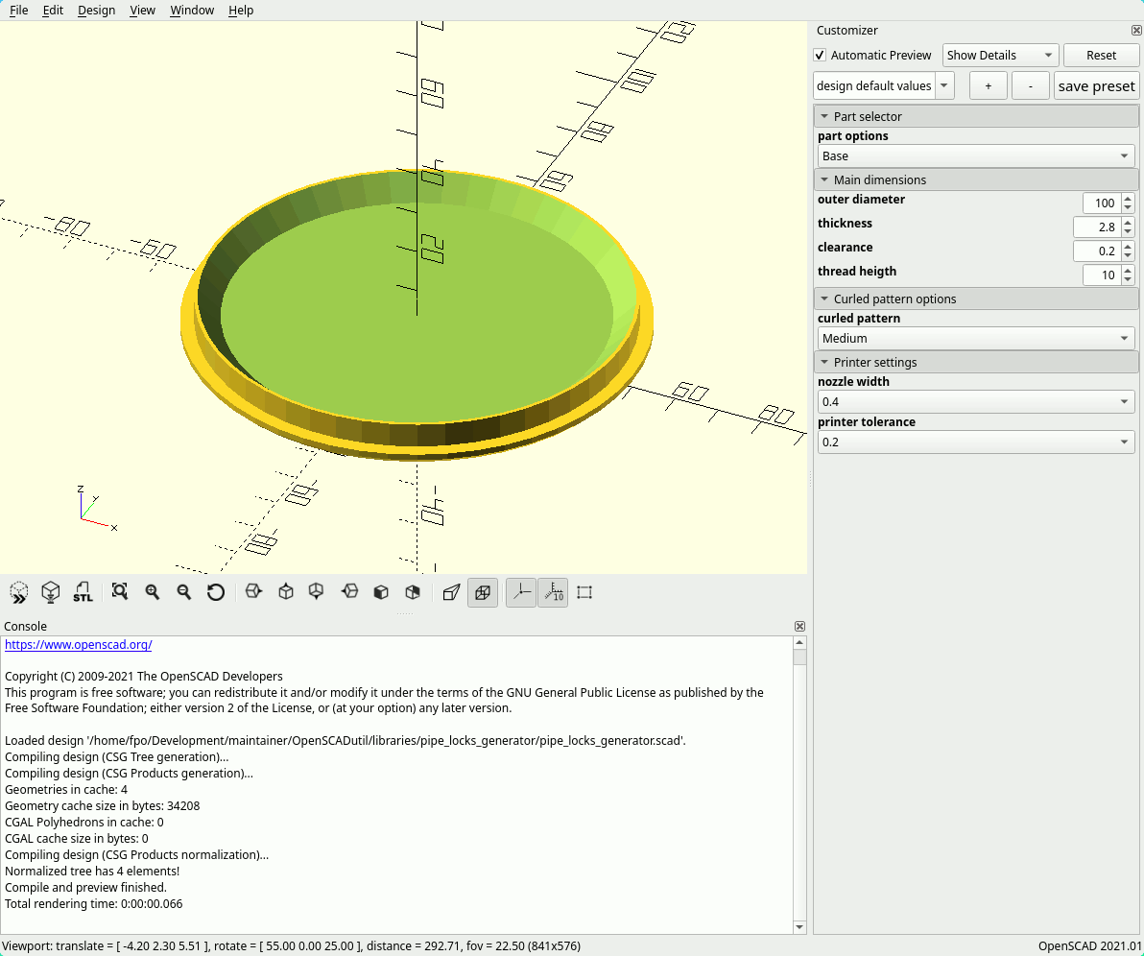Zoom in on the 3D view

point(152,592)
